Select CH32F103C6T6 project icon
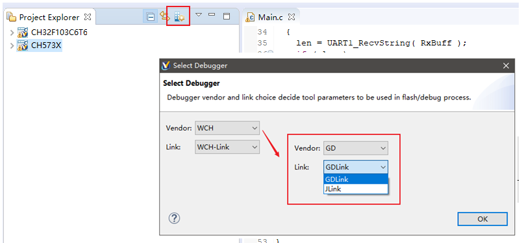 (23, 32)
